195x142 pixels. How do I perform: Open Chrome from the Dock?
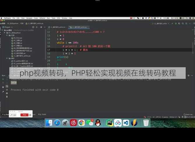point(81,123)
